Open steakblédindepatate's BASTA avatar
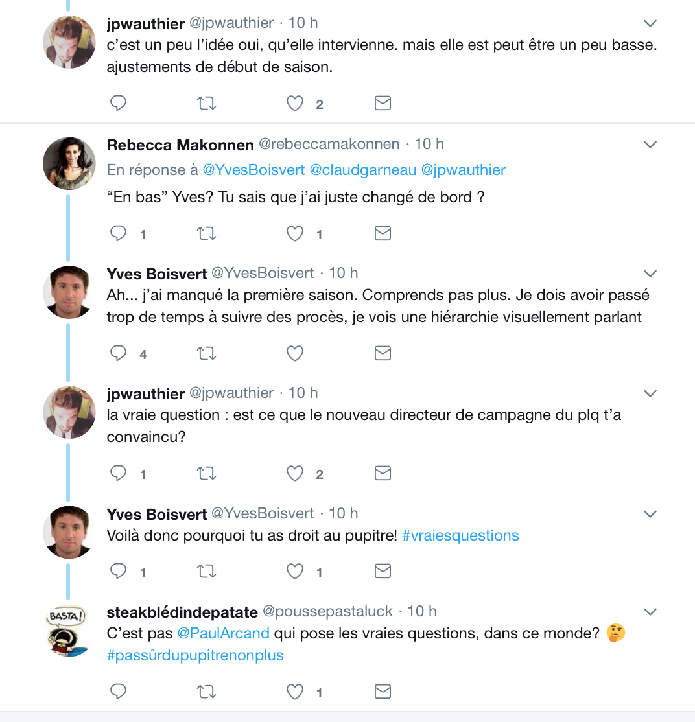Image resolution: width=695 pixels, height=722 pixels. 68,631
